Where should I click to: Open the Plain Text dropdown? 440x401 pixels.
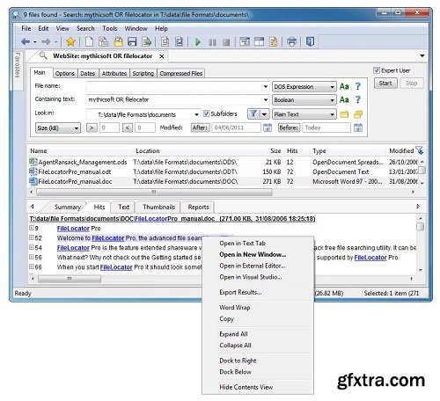(x=304, y=114)
